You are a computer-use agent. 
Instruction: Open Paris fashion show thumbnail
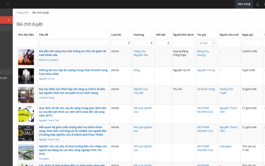coord(26,76)
